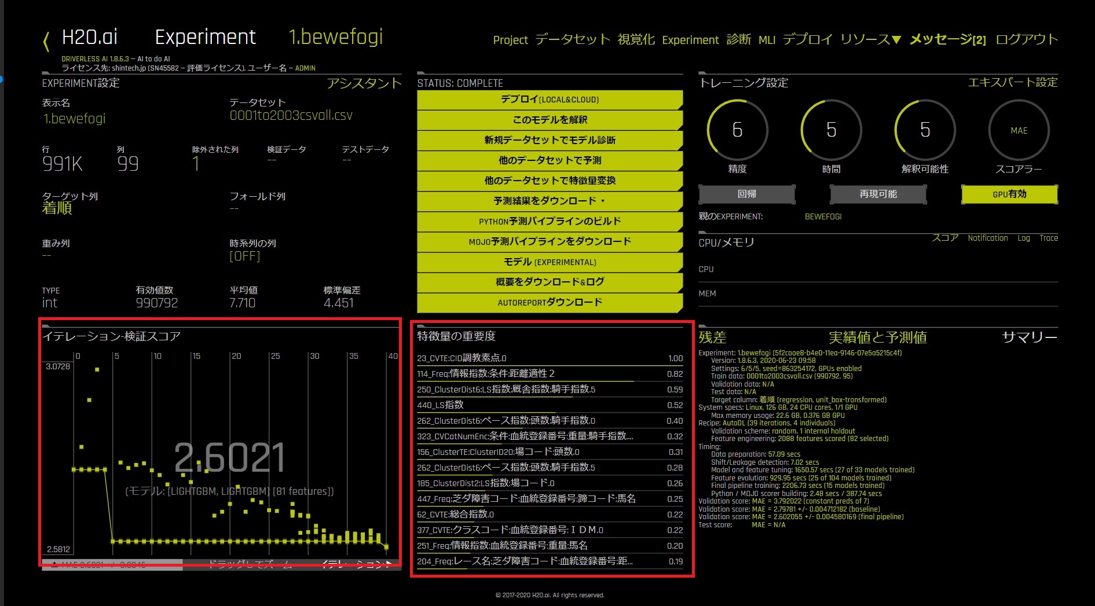Click the back arrow beside H2O.ai
The image size is (1095, 606).
[x=46, y=41]
